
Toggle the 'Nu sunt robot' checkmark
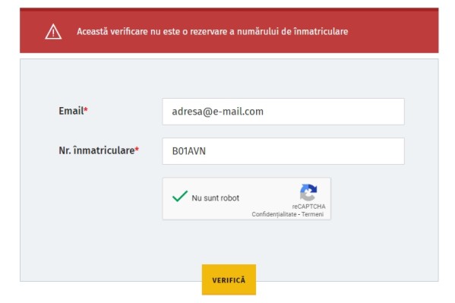click(180, 197)
